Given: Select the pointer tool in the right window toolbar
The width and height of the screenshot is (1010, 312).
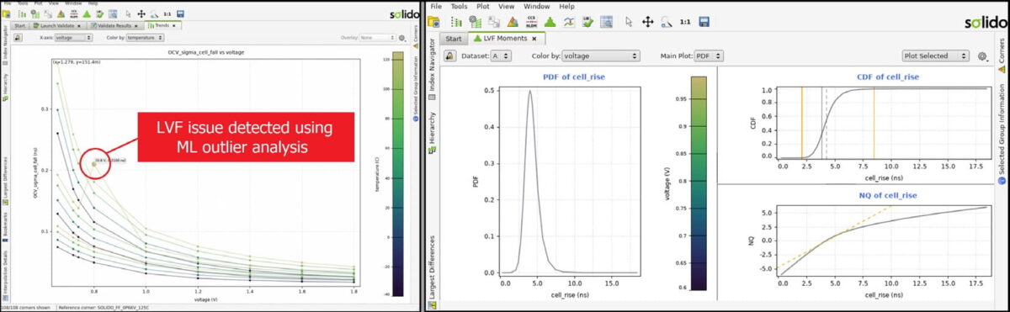Looking at the screenshot, I should [629, 22].
